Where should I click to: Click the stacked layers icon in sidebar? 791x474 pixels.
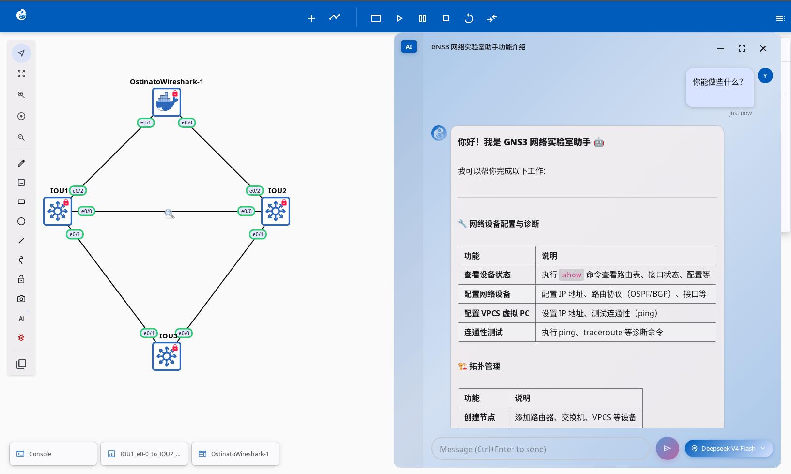[x=21, y=364]
